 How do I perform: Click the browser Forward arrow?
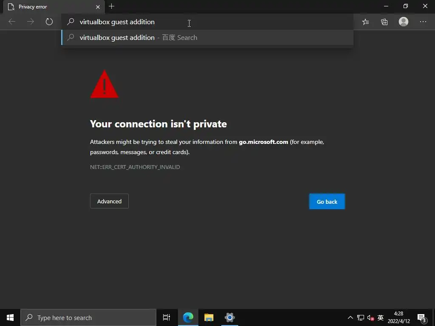click(x=31, y=22)
